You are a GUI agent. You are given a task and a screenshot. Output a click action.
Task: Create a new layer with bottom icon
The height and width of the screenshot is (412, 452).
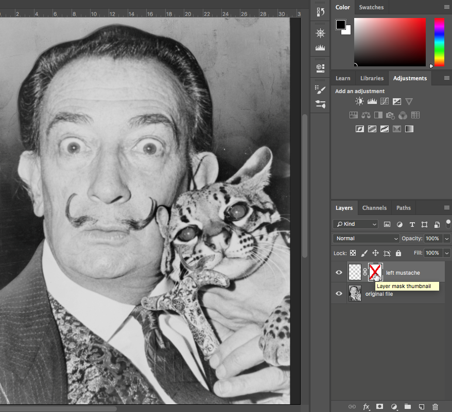point(421,406)
